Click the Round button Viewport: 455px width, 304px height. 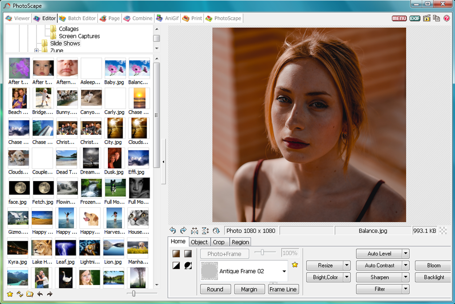(215, 289)
